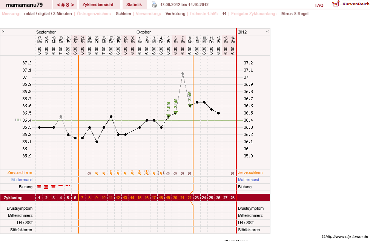
Task: Go to previous cycle arrow before #8
Action: 58,5
